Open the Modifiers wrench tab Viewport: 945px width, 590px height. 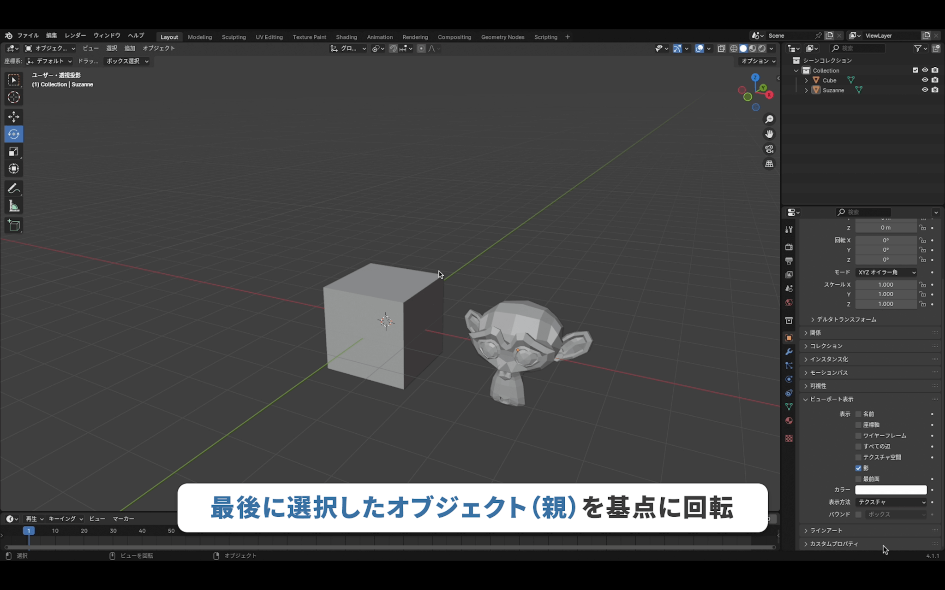coord(789,352)
